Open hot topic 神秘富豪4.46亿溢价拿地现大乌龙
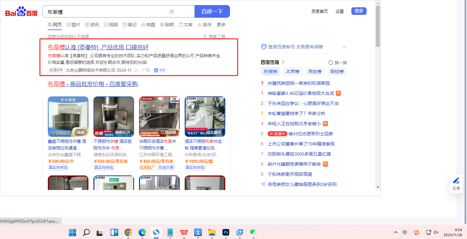The width and height of the screenshot is (467, 239). click(301, 93)
